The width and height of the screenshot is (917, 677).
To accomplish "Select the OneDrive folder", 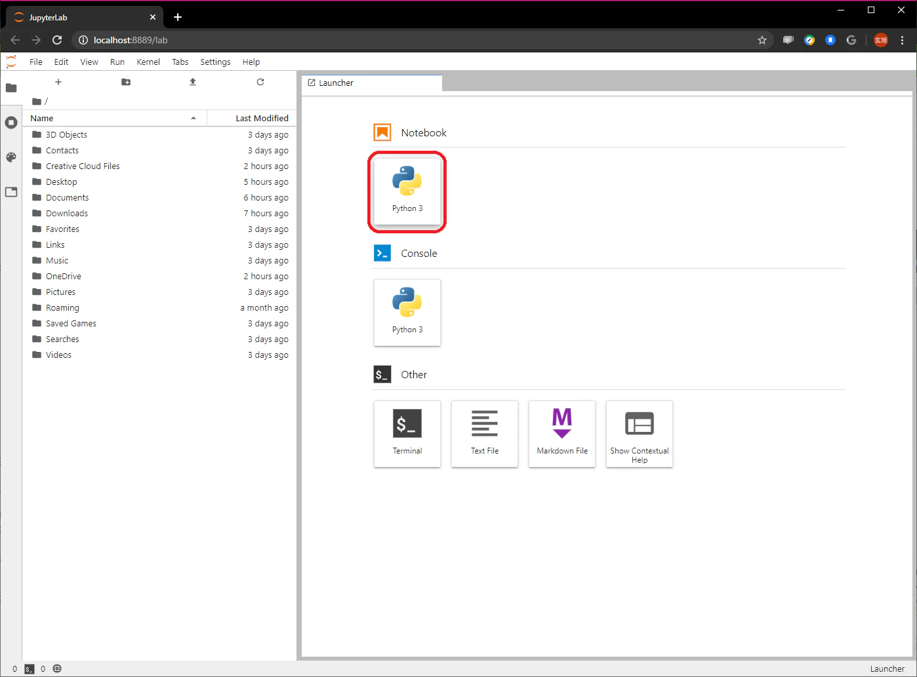I will point(159,276).
